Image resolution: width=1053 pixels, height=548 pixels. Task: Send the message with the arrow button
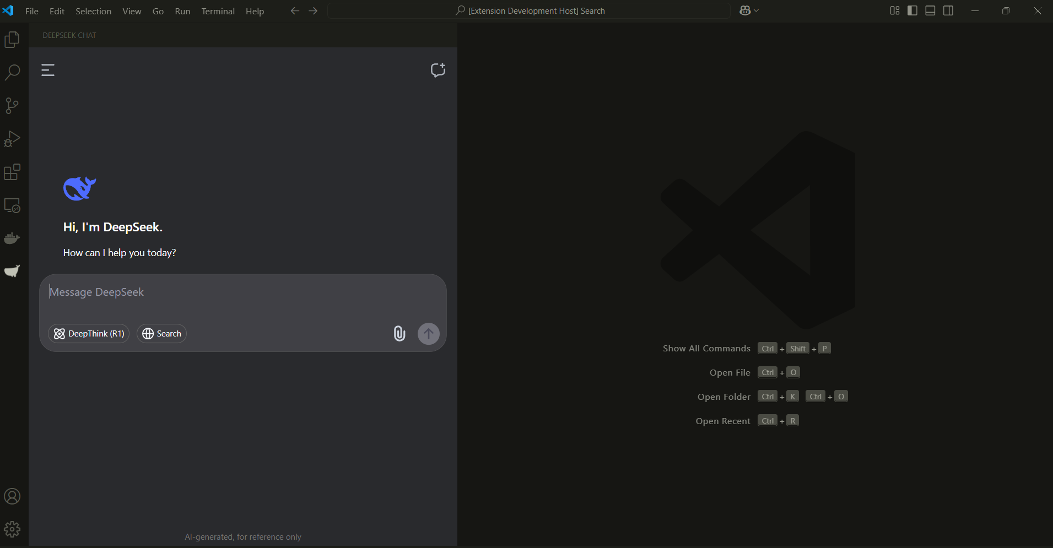(429, 334)
